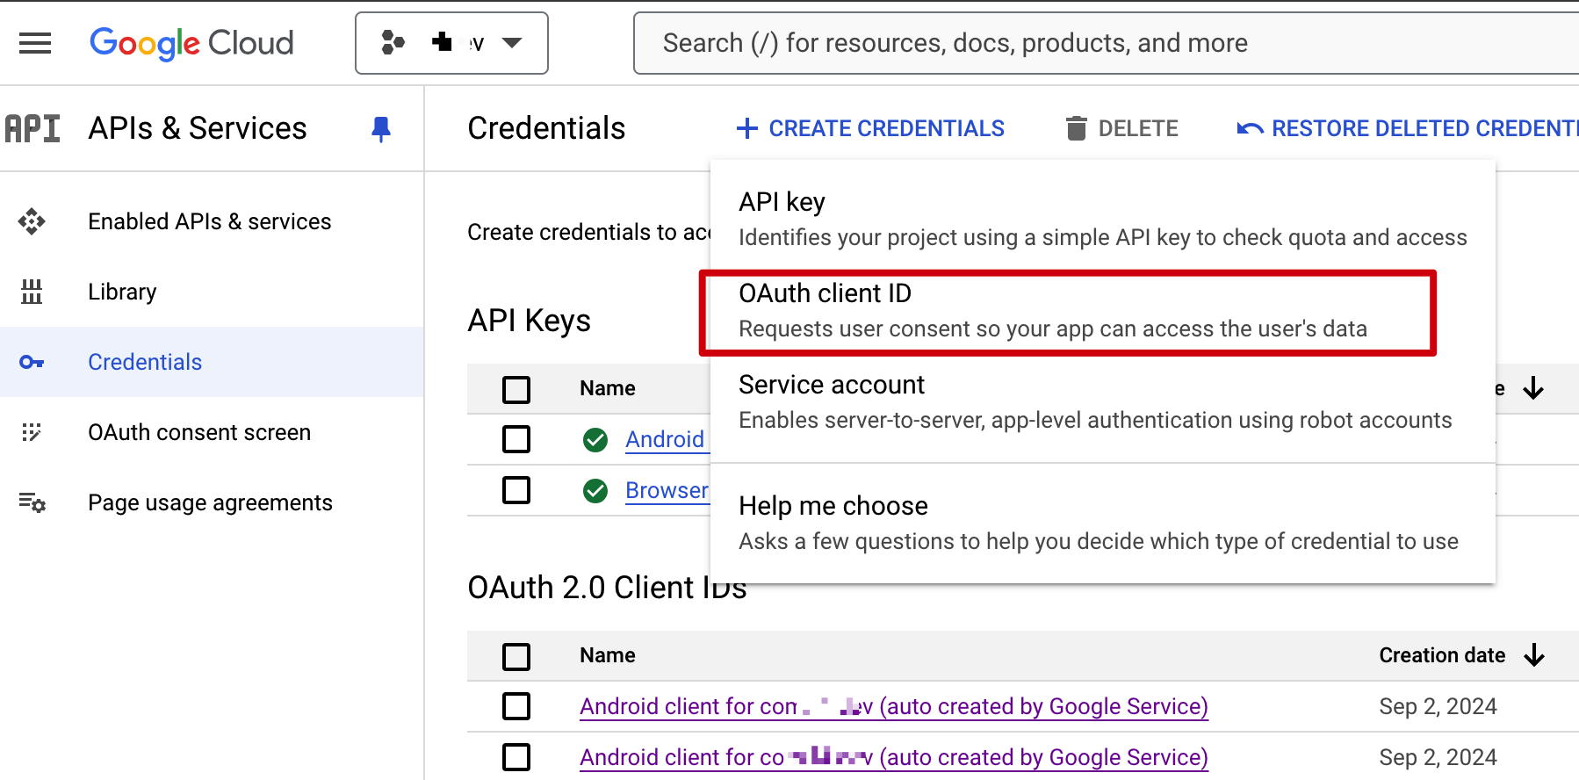Open the hamburger navigation menu
Viewport: 1579px width, 780px height.
pos(35,43)
